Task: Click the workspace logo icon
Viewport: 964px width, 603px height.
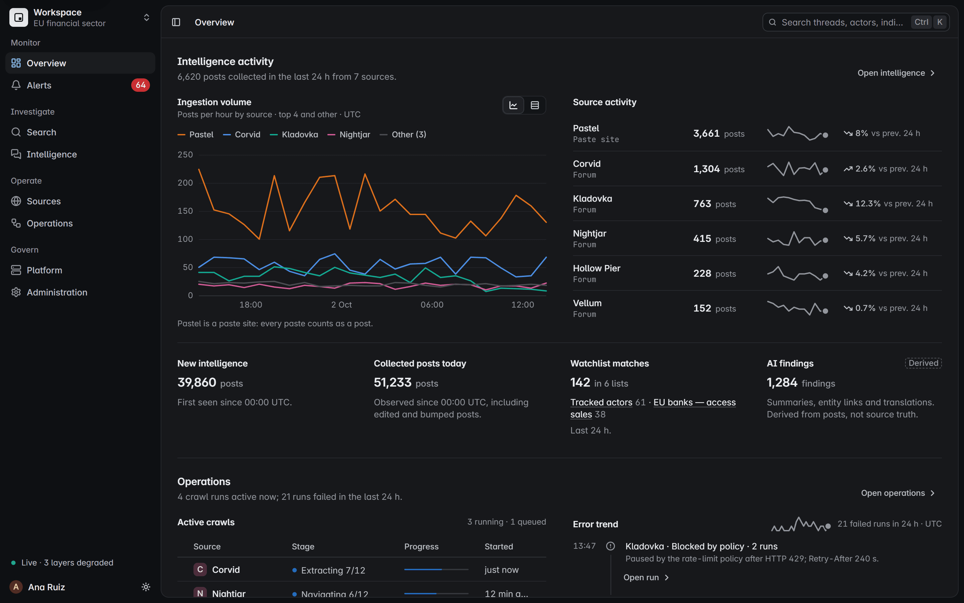Action: (19, 17)
